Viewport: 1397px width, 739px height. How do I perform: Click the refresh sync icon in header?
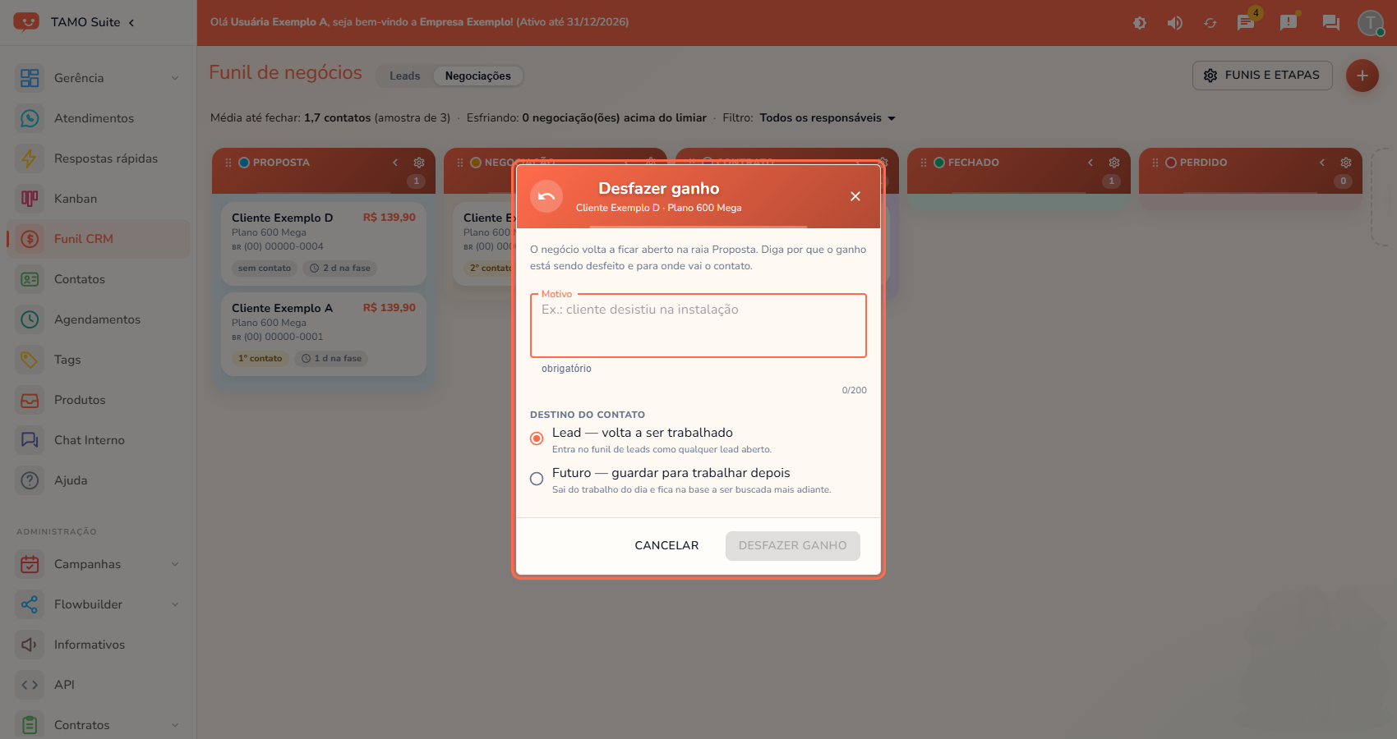pyautogui.click(x=1210, y=23)
